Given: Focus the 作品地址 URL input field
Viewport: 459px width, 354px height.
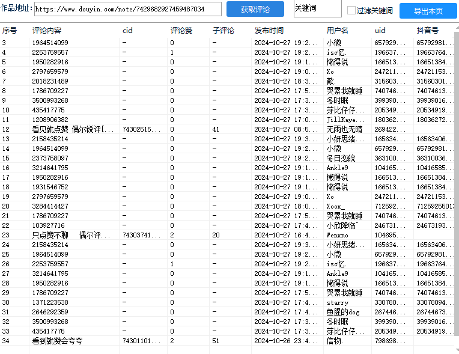Looking at the screenshot, I should point(127,10).
